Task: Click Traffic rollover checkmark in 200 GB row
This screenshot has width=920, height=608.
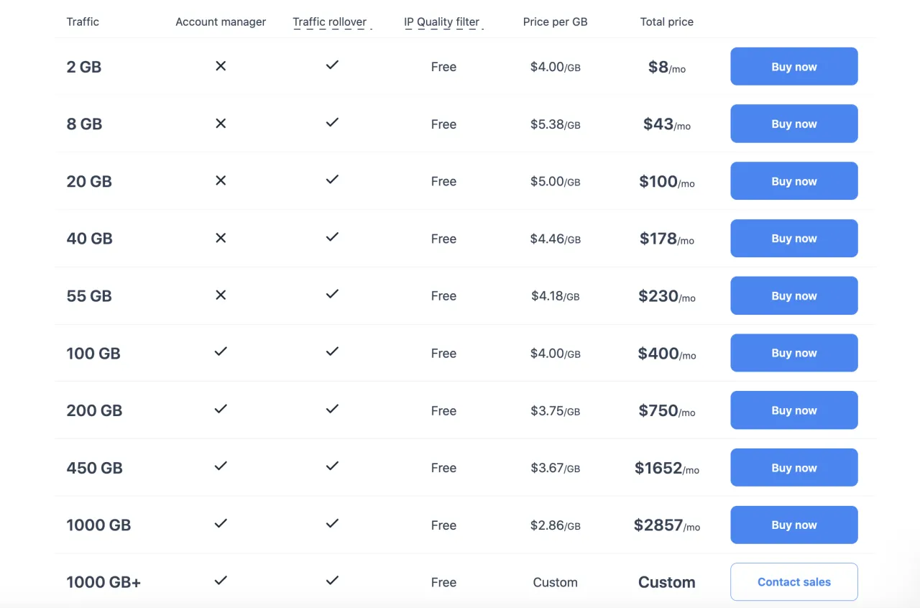Action: (332, 408)
